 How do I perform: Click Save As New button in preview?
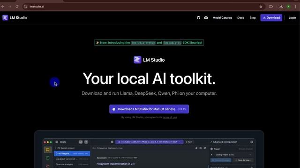click(x=243, y=160)
